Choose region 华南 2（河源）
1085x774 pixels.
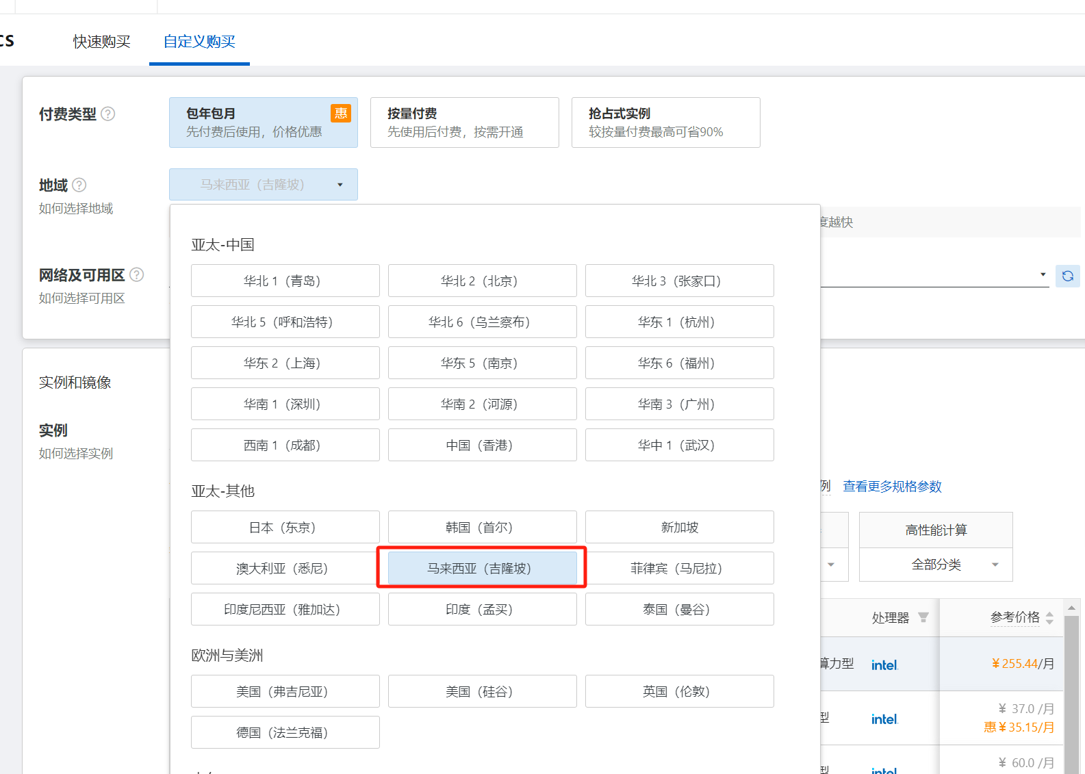[x=483, y=404]
